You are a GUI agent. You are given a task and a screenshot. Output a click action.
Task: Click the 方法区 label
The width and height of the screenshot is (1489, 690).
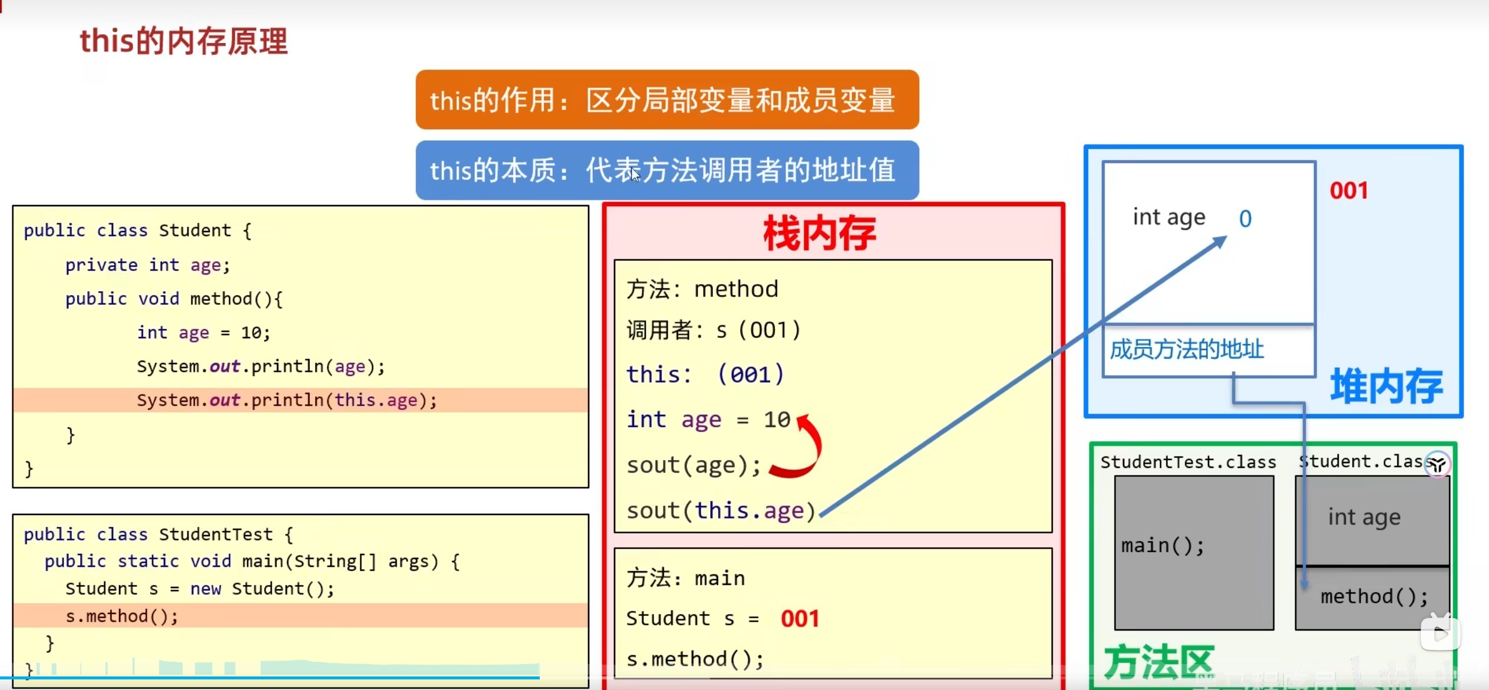[x=1158, y=662]
